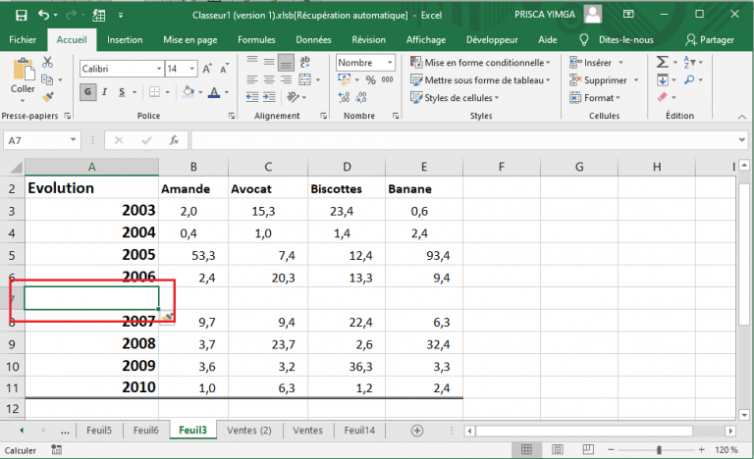
Task: Expand the Nombre number format dropdown
Action: tap(391, 63)
